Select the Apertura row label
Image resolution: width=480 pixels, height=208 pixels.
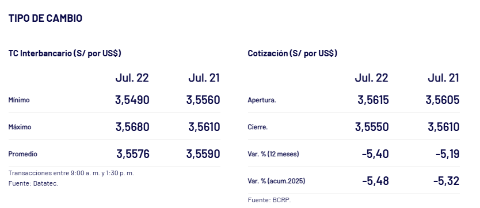click(262, 100)
